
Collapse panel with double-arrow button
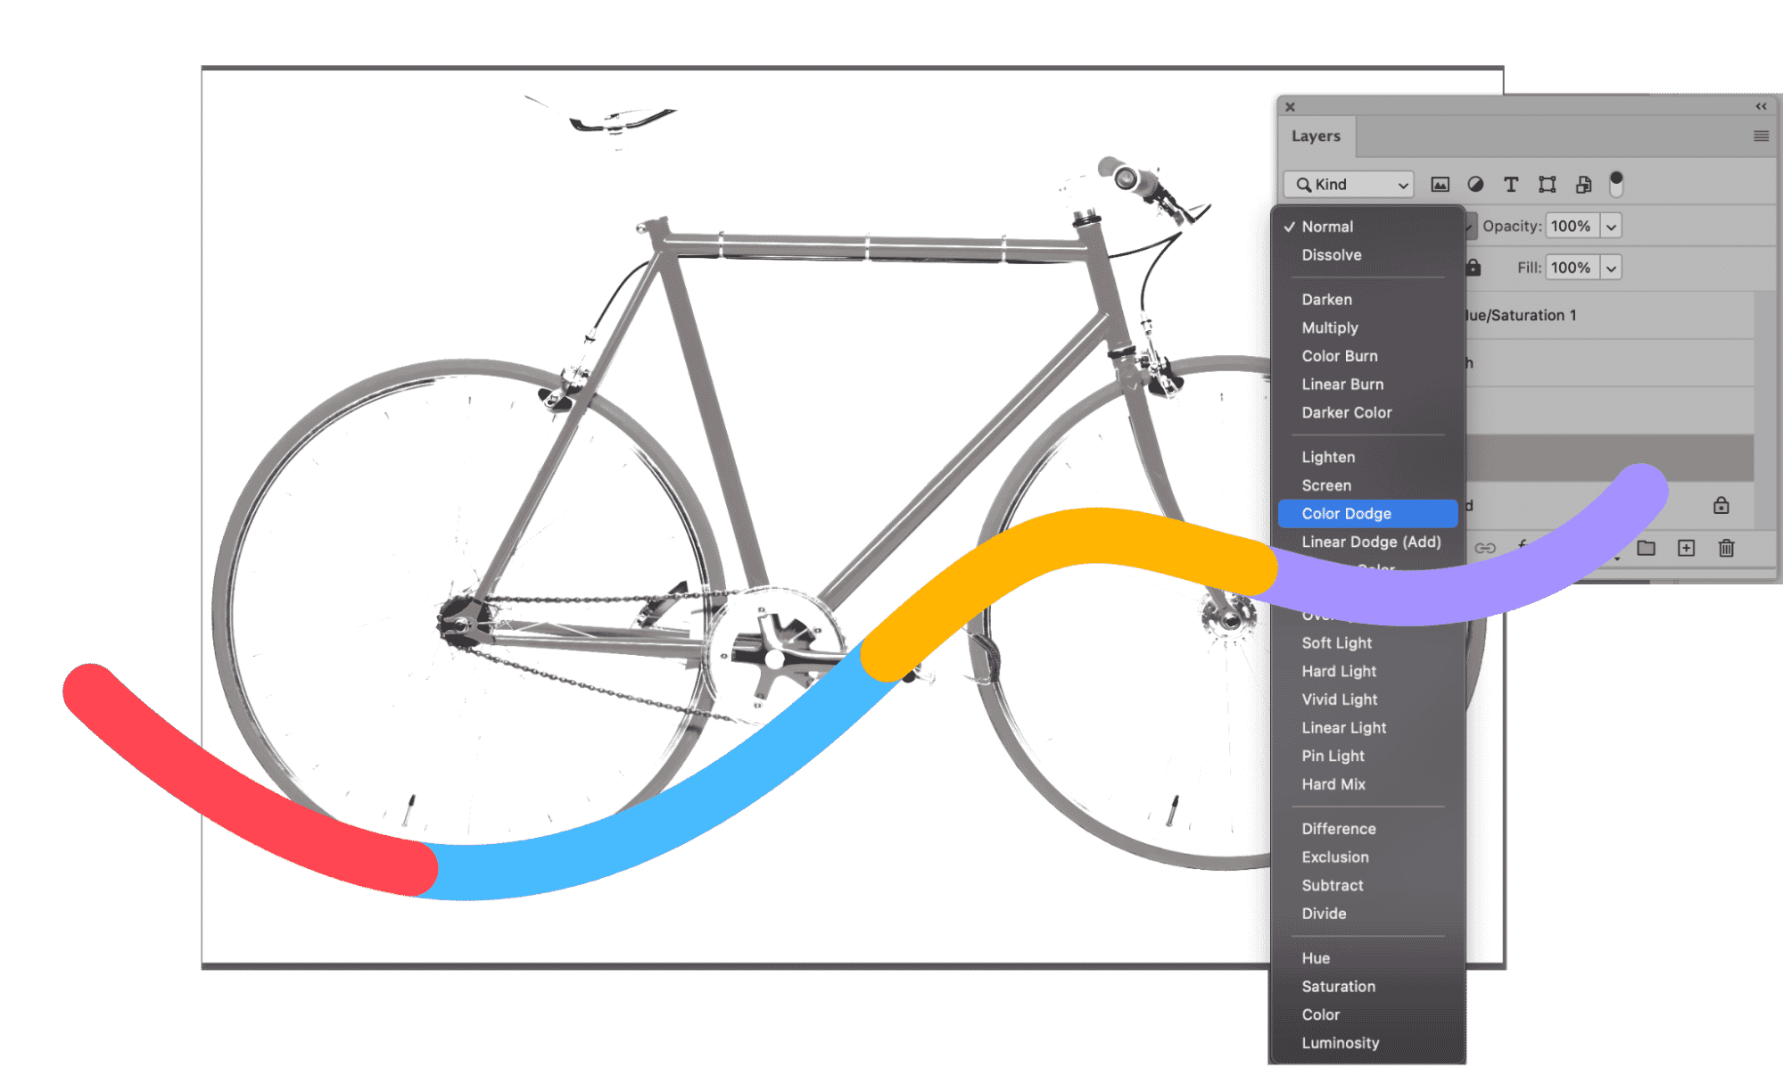coord(1761,106)
